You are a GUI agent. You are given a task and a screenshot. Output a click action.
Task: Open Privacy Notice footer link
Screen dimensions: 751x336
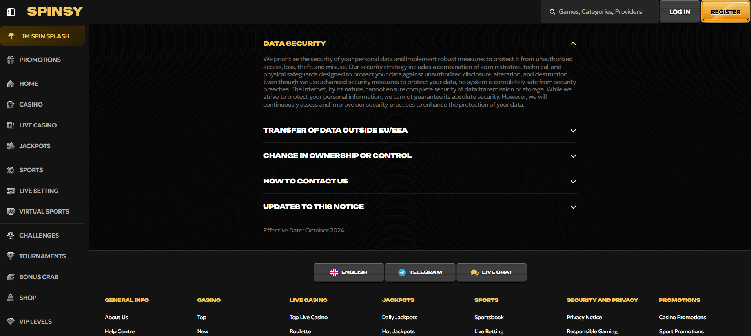pos(584,318)
